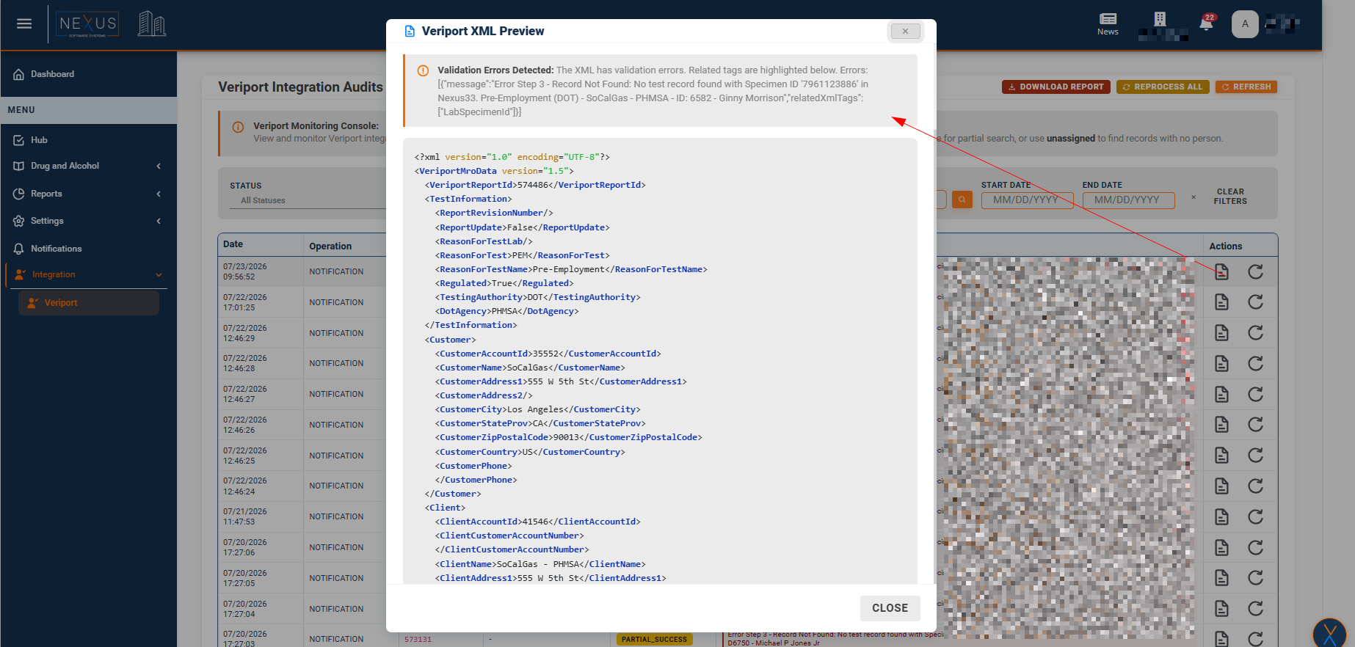Reprocess the 07/23/2026 09:56:52 record
Image resolution: width=1355 pixels, height=647 pixels.
point(1256,272)
